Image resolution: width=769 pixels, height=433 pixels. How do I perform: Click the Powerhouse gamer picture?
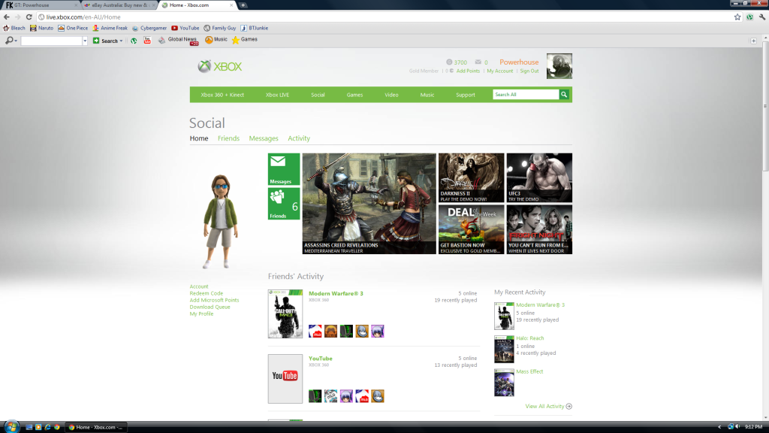[x=559, y=66]
